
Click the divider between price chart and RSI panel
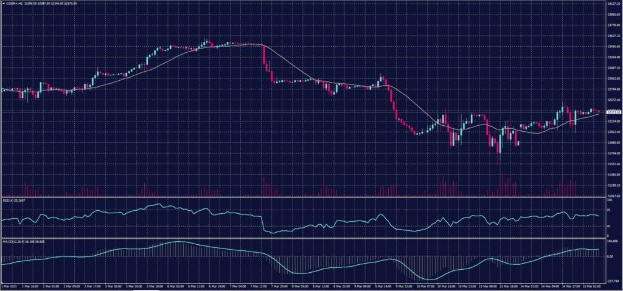click(x=304, y=197)
